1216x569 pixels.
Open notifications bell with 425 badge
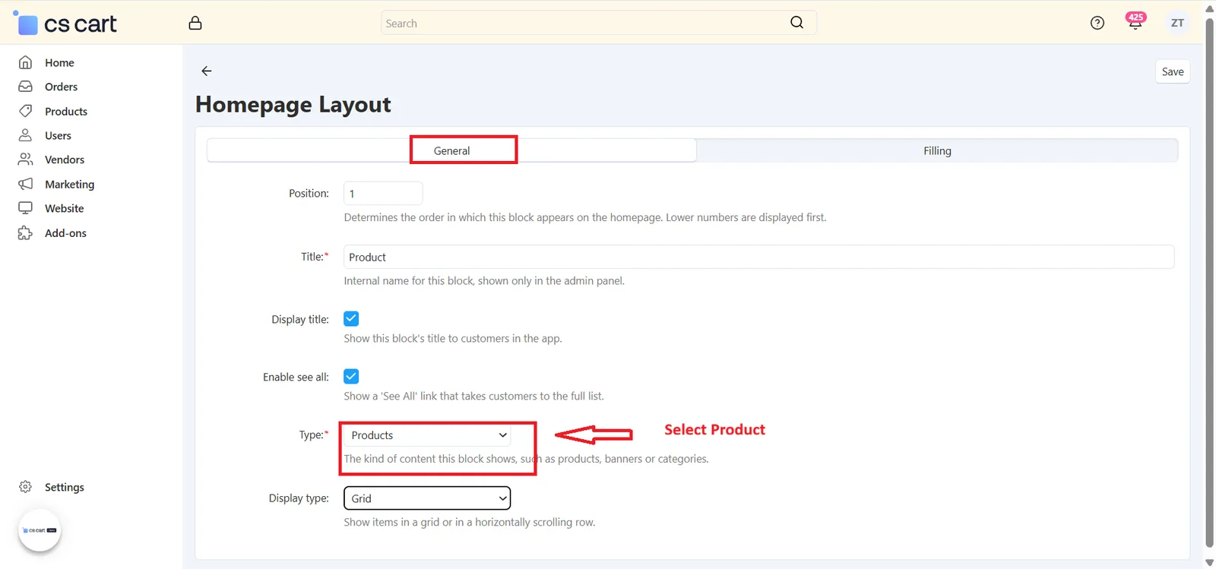(1135, 21)
